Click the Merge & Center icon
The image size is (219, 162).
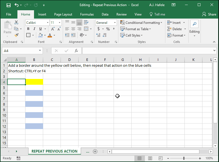click(x=86, y=29)
